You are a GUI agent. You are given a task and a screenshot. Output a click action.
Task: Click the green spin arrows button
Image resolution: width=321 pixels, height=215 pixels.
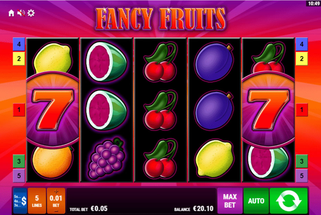pyautogui.click(x=289, y=201)
